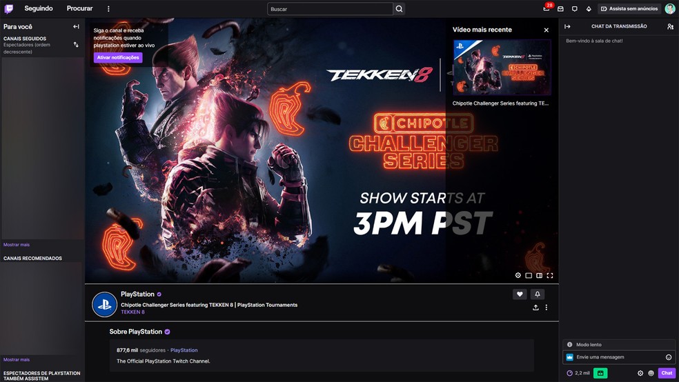The image size is (679, 382).
Task: Click Mostrar mais under Canais Recomendados
Action: (x=17, y=359)
